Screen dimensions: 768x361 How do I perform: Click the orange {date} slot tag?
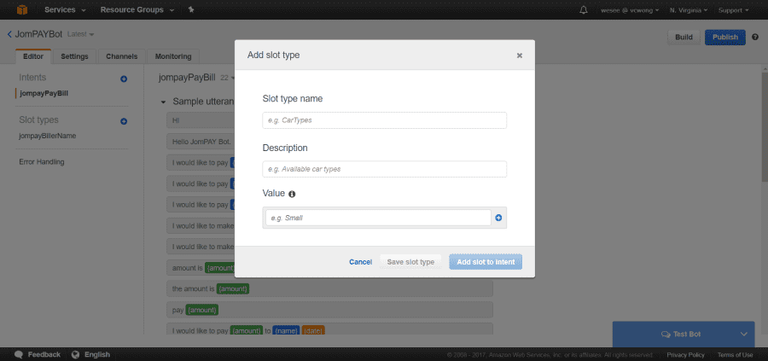pyautogui.click(x=313, y=331)
